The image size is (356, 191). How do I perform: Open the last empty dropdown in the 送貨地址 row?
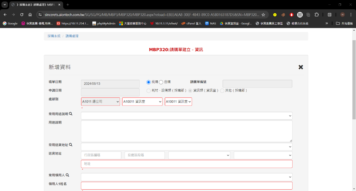click(x=263, y=155)
